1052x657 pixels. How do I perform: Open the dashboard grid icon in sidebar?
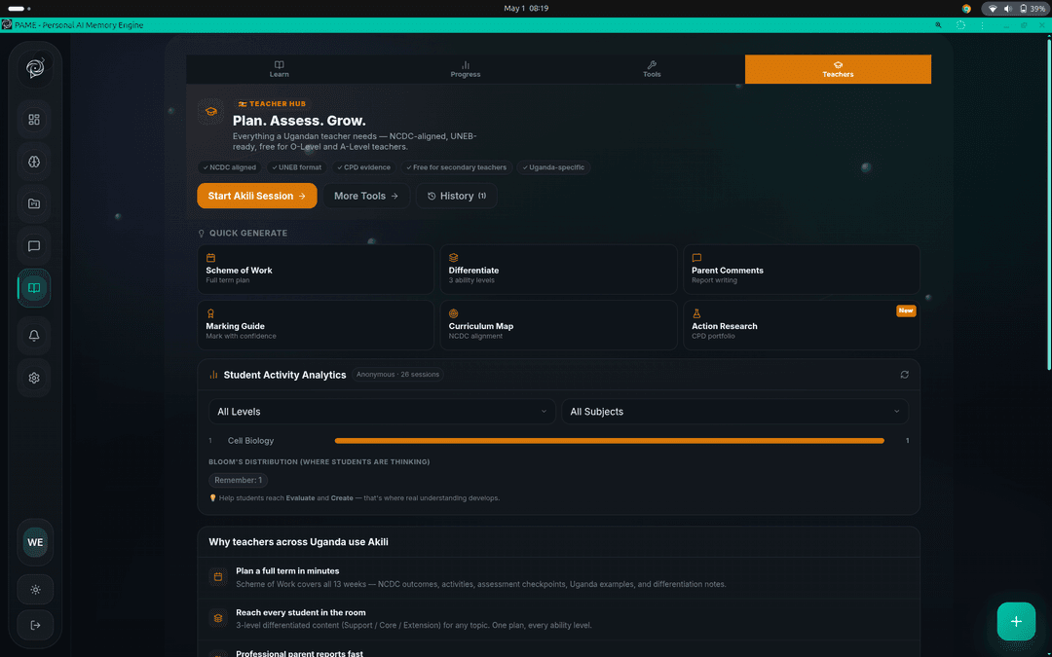point(34,120)
